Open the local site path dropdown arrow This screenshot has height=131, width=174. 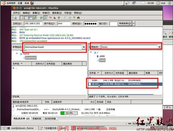pos(84,47)
